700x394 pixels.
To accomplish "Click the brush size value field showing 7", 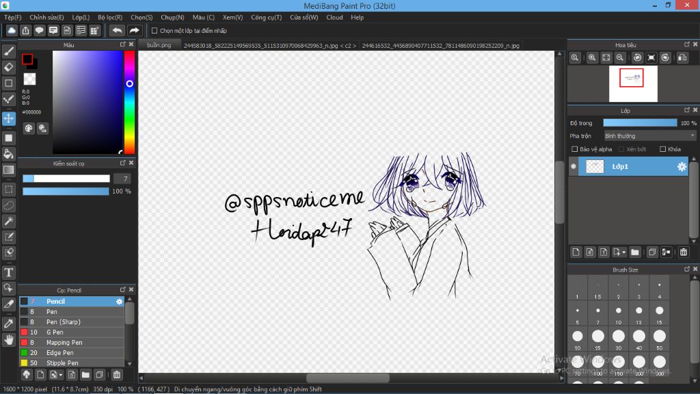I will (122, 179).
